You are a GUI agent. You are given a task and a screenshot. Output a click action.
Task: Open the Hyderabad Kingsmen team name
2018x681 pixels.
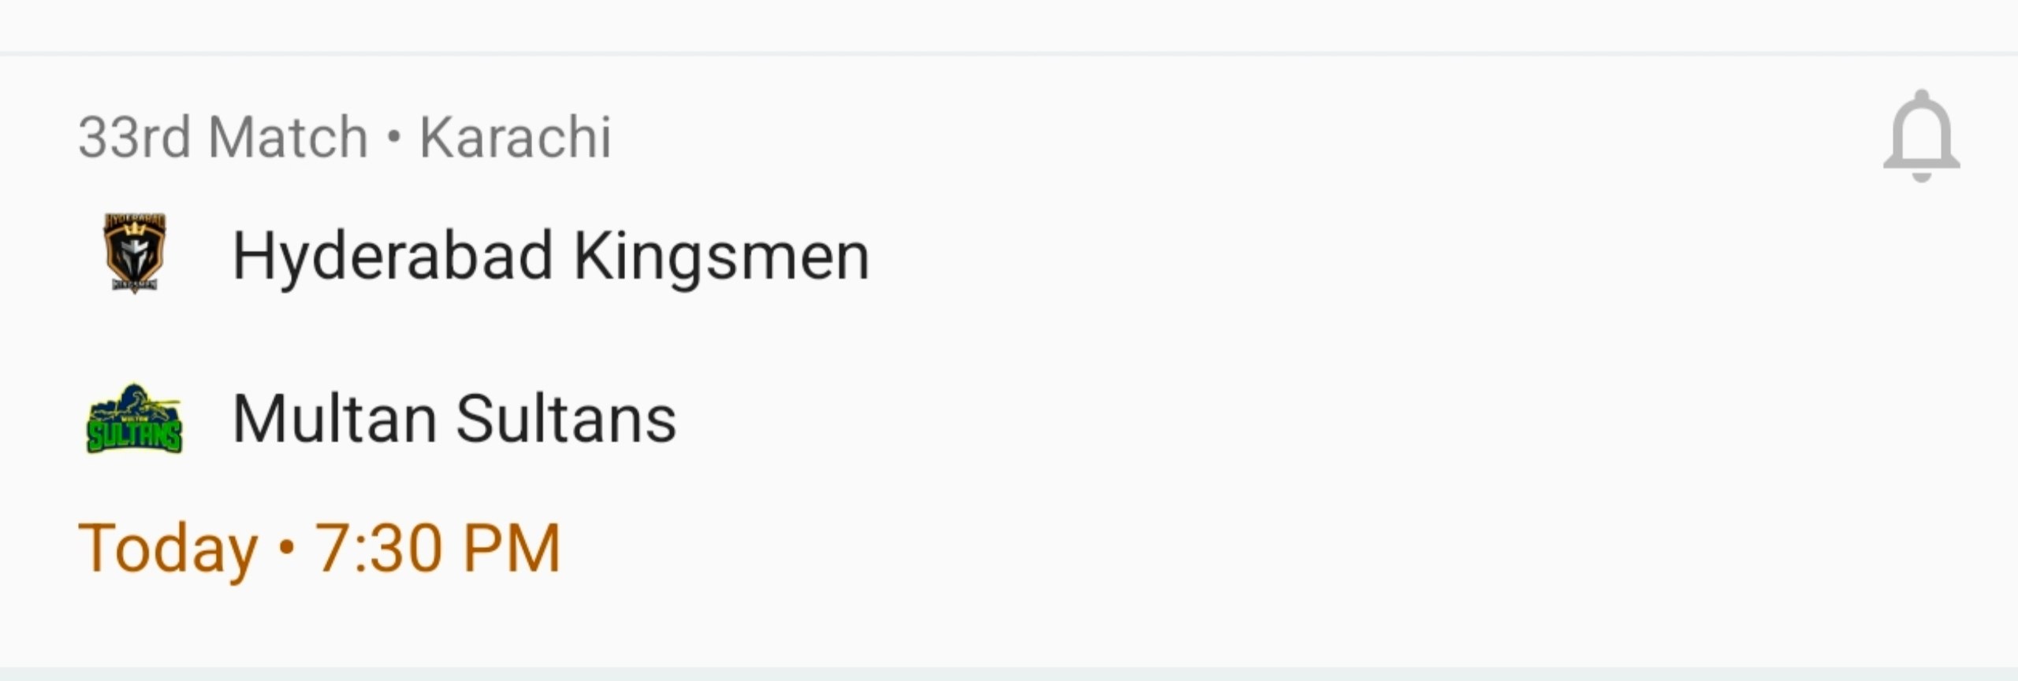click(550, 257)
